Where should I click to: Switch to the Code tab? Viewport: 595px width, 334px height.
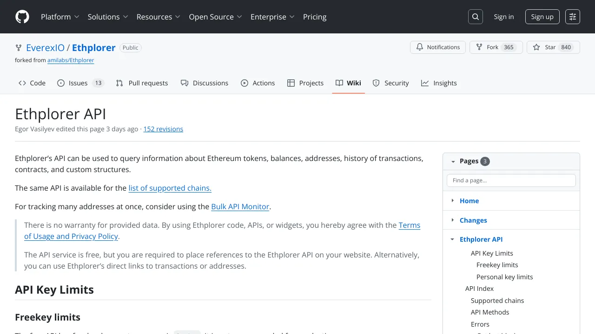[32, 83]
